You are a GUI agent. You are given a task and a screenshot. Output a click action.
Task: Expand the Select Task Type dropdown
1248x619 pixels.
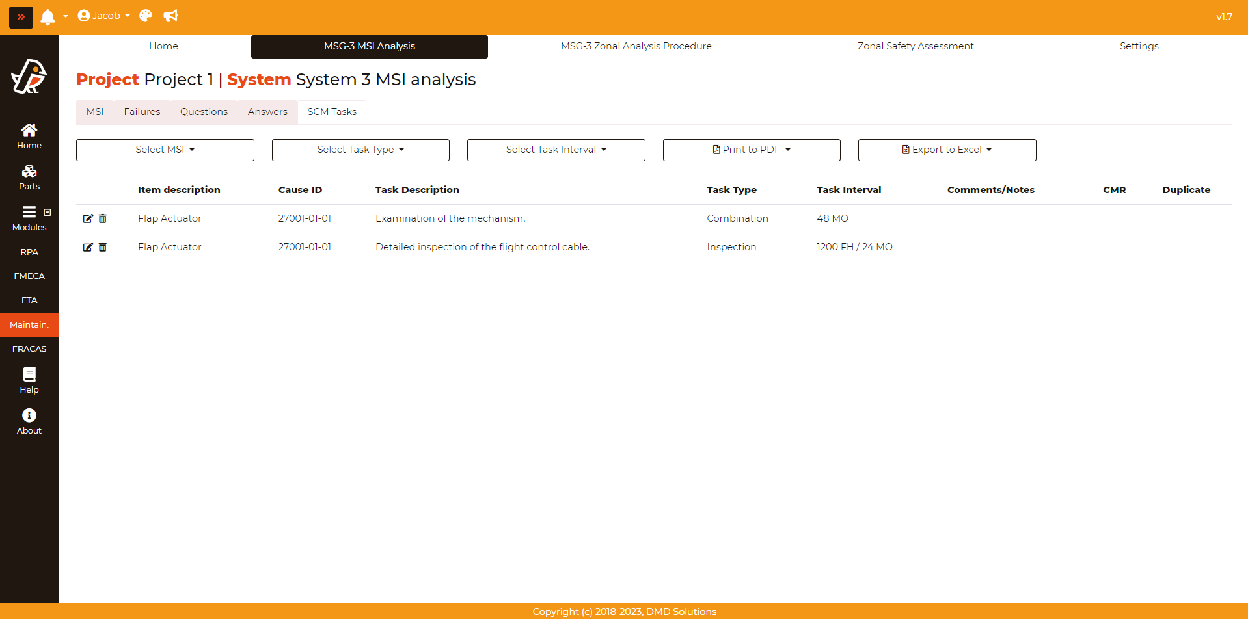pyautogui.click(x=360, y=150)
